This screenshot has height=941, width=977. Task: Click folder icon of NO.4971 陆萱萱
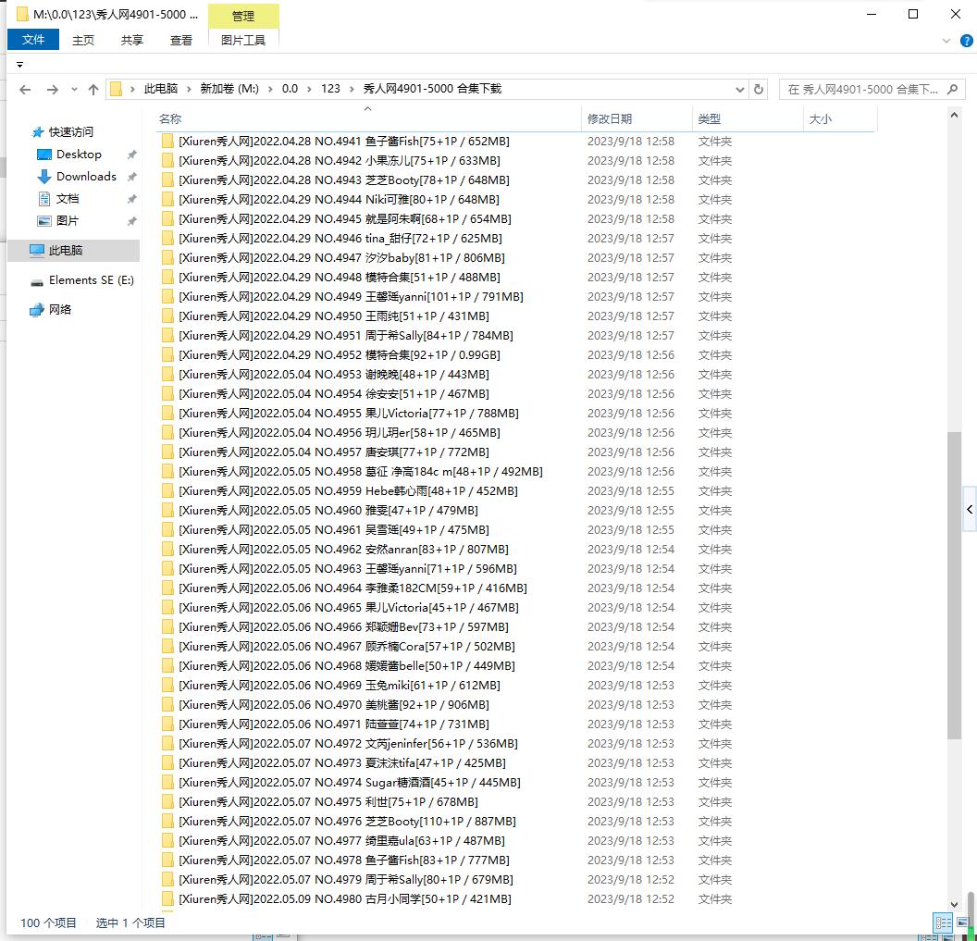pos(167,724)
